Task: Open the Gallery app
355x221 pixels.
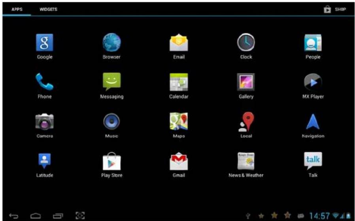Action: pos(246,82)
